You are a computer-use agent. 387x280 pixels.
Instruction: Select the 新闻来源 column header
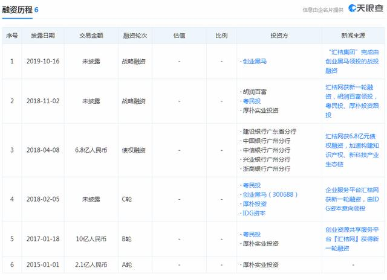353,36
